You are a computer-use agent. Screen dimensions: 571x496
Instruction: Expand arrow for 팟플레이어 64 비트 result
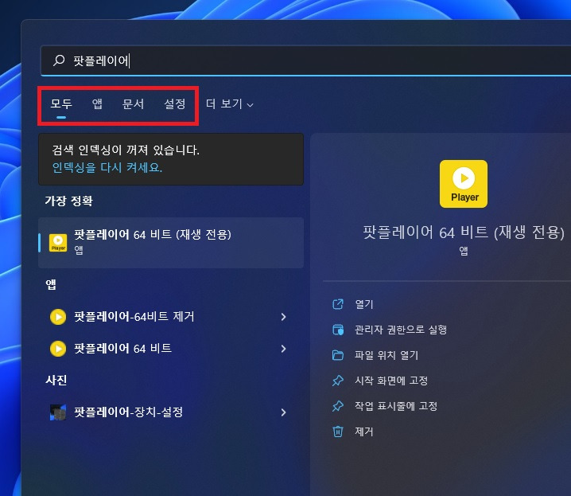pyautogui.click(x=283, y=349)
